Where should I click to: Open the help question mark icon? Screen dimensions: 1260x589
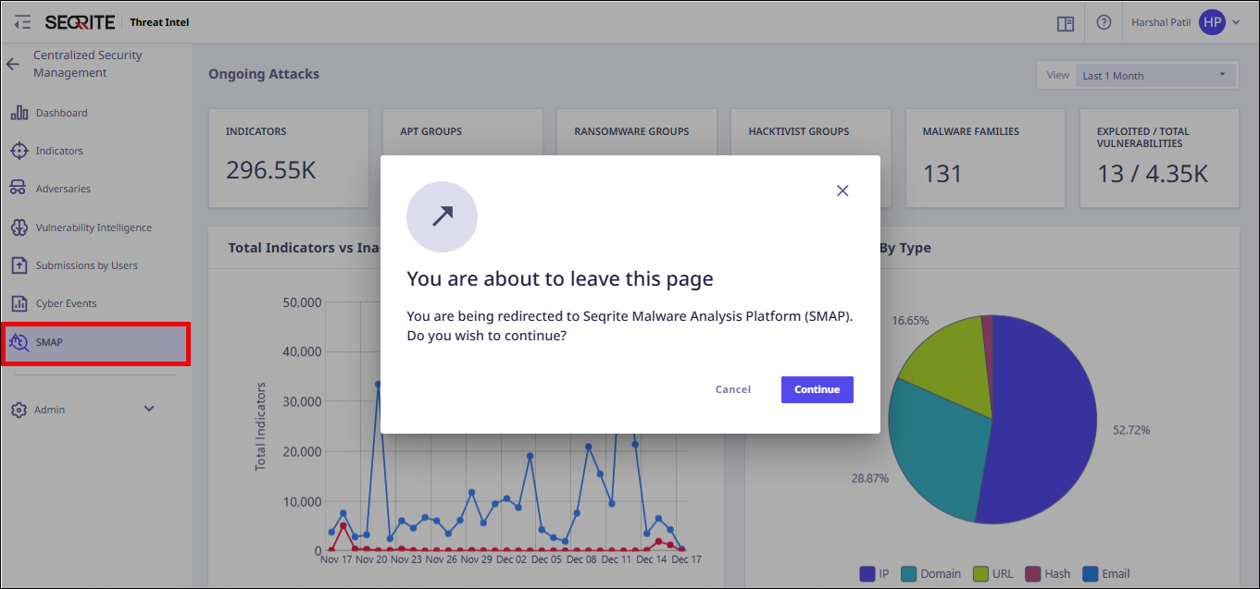point(1104,22)
